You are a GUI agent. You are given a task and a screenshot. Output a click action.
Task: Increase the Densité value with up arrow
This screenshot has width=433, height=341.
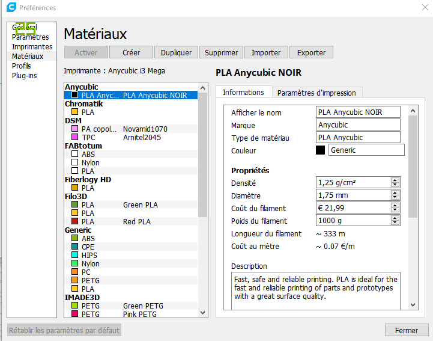tap(395, 180)
